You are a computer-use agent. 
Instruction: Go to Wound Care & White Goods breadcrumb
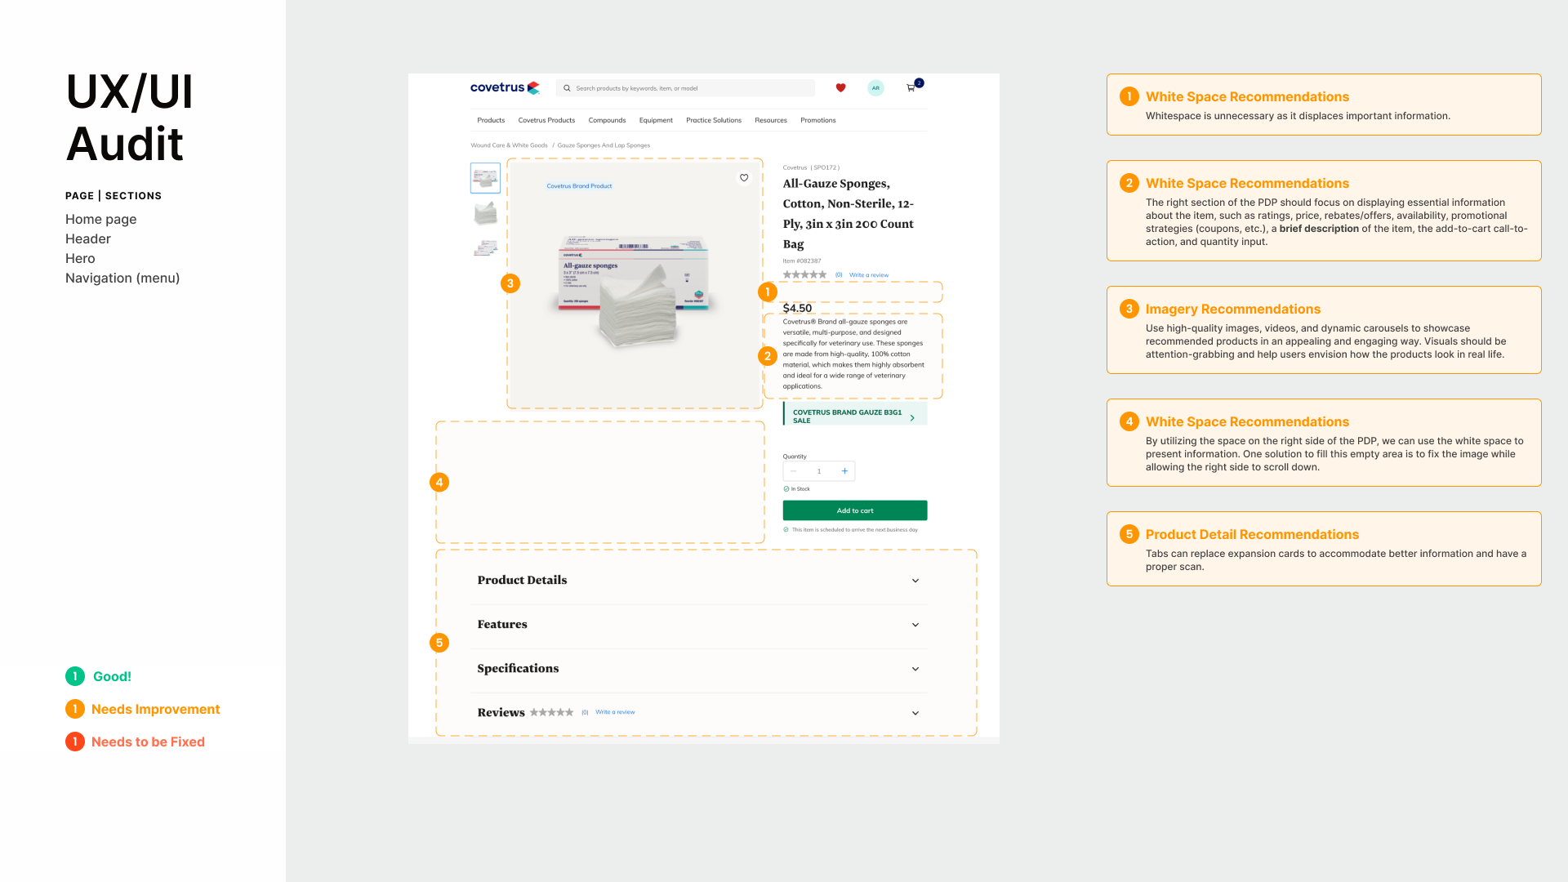[509, 145]
